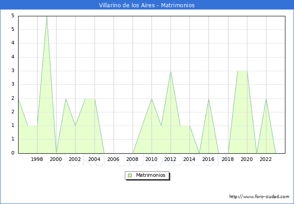294x204 pixels.
Task: Select the 2020 x-axis label
Action: [x=247, y=159]
